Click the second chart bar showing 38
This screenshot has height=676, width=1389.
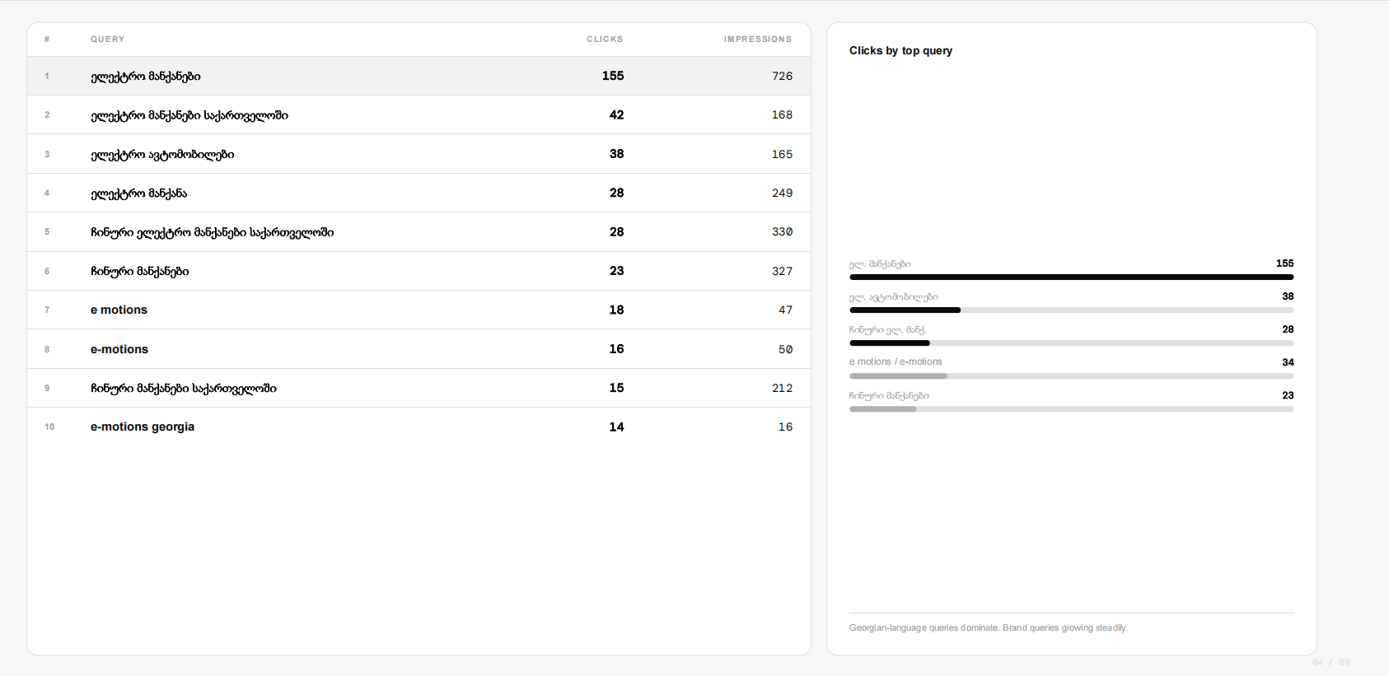1071,310
